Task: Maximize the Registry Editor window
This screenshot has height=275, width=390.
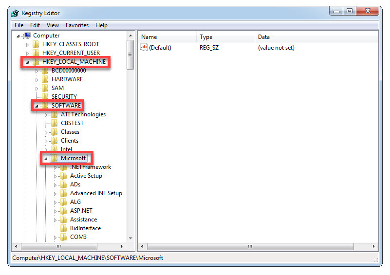Action: point(350,11)
